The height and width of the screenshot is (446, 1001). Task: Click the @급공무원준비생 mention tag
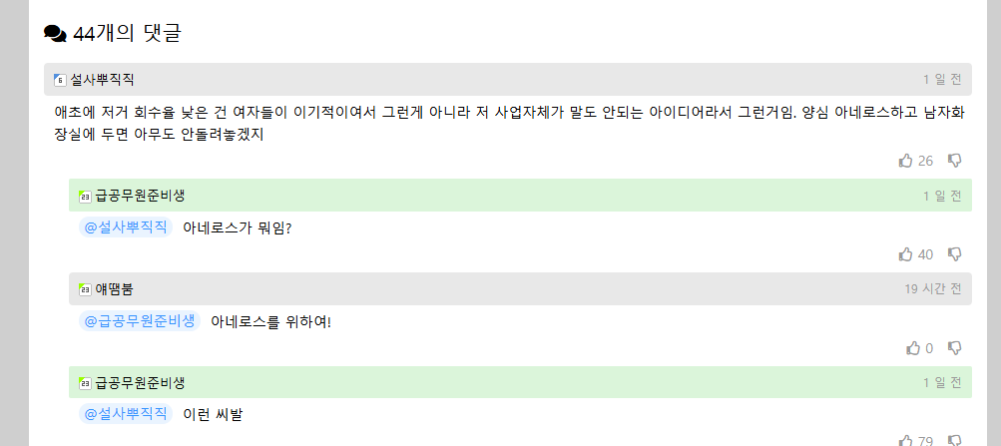coord(140,321)
